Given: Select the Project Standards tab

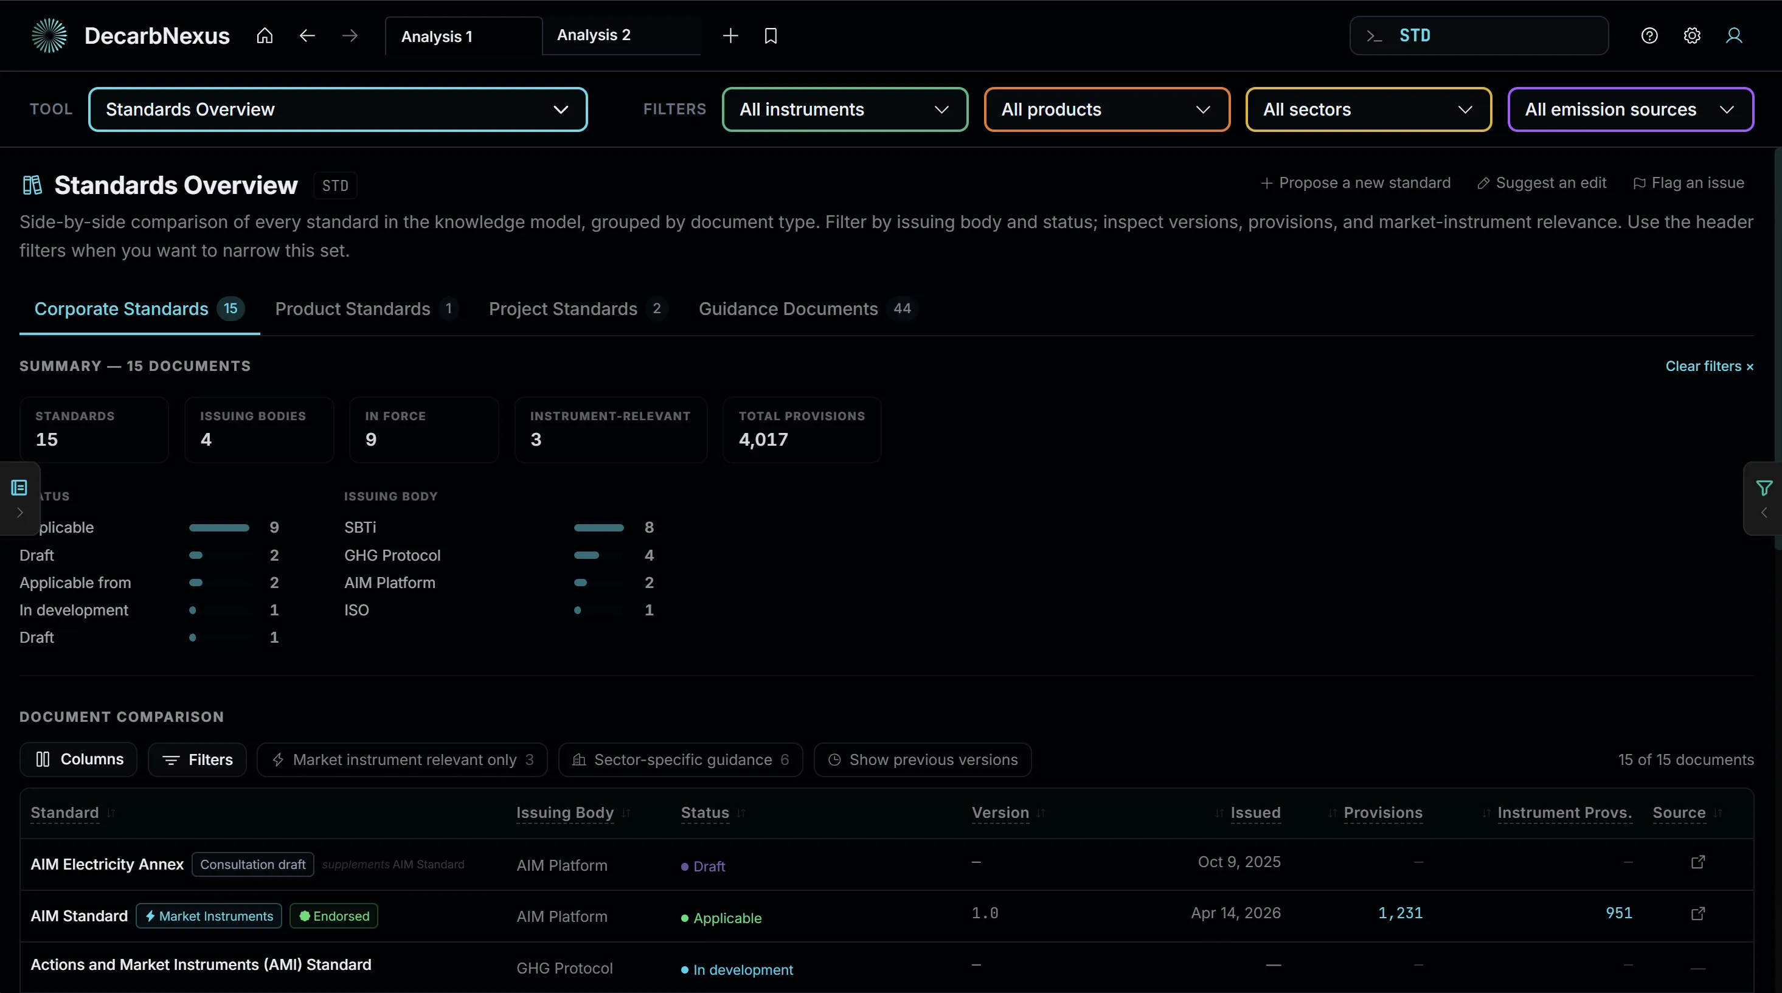Looking at the screenshot, I should [x=578, y=309].
